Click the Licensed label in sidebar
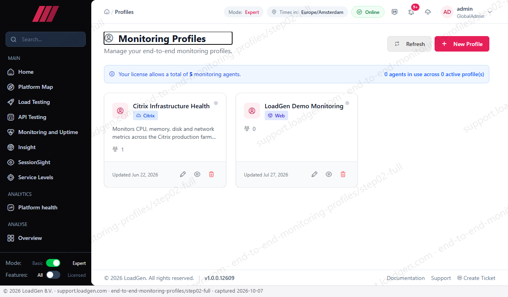This screenshot has width=508, height=297. pyautogui.click(x=77, y=275)
